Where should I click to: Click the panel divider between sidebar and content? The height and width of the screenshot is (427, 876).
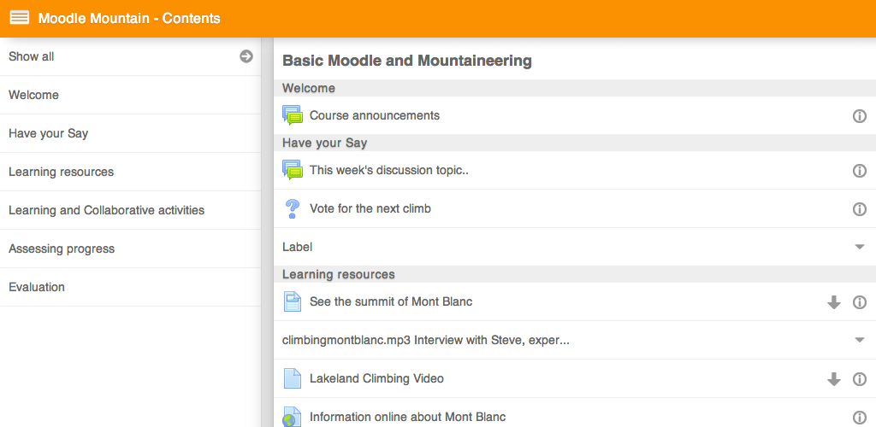coord(267,232)
